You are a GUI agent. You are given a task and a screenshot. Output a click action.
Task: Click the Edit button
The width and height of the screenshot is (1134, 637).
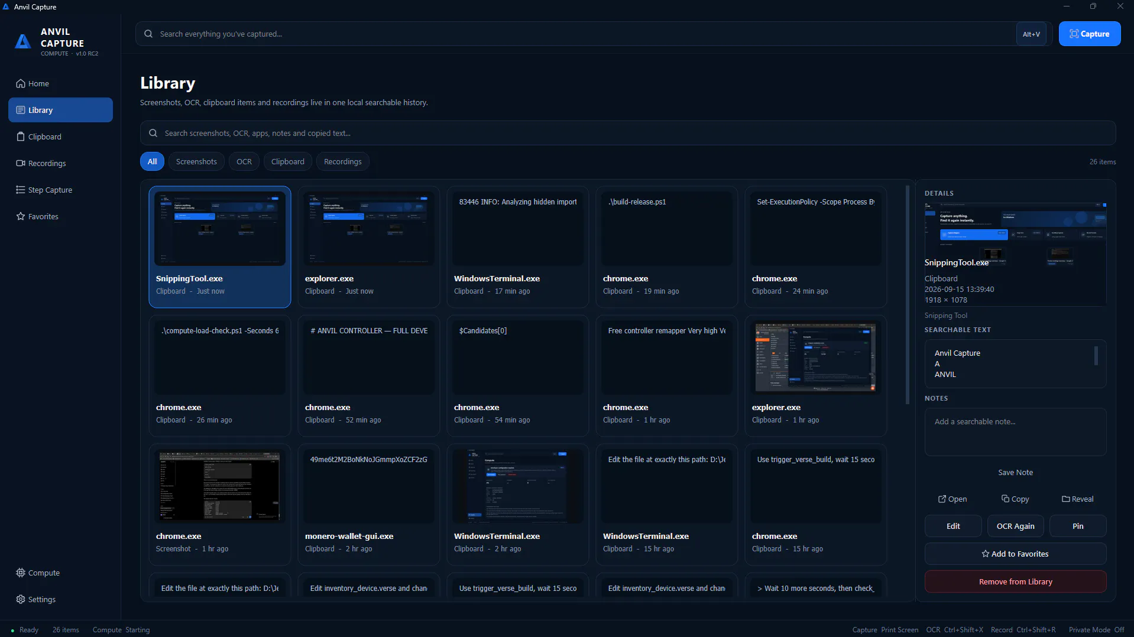pos(953,526)
